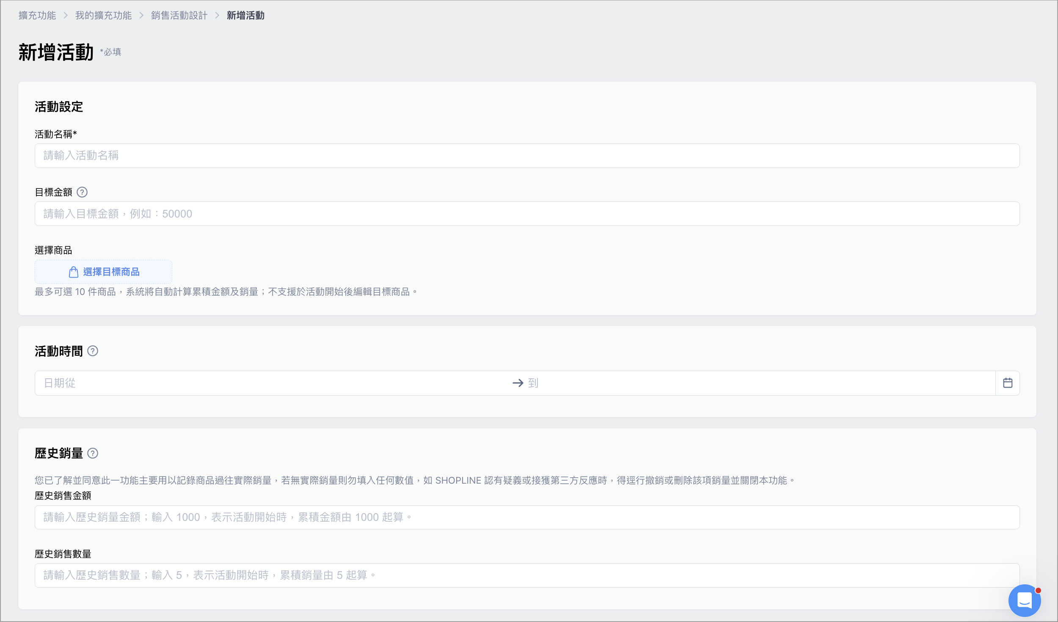Navigate to 銷售活動設計 breadcrumb
Image resolution: width=1058 pixels, height=622 pixels.
point(179,16)
